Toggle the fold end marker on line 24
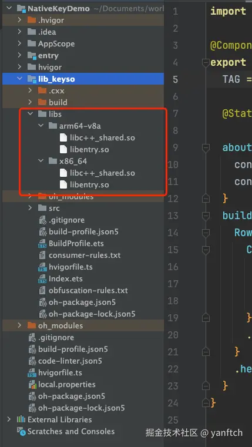Image resolution: width=252 pixels, height=447 pixels. pyautogui.click(x=206, y=403)
